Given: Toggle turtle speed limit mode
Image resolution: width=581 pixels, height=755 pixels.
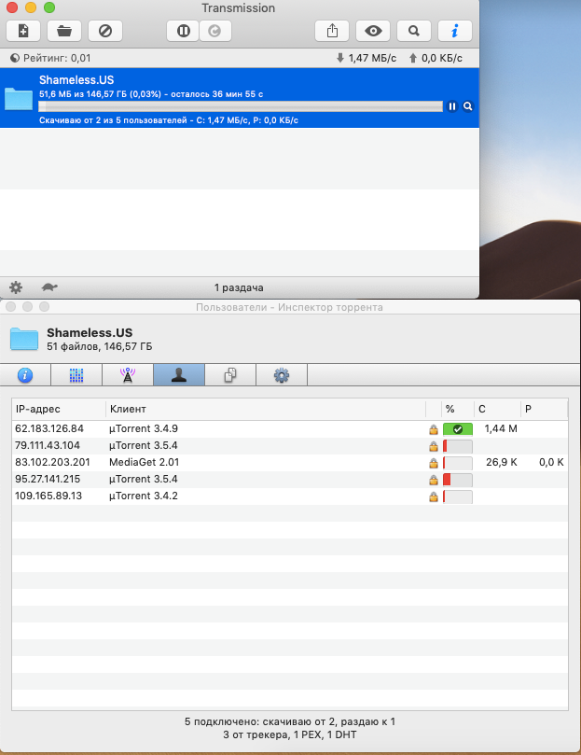Looking at the screenshot, I should pos(47,287).
